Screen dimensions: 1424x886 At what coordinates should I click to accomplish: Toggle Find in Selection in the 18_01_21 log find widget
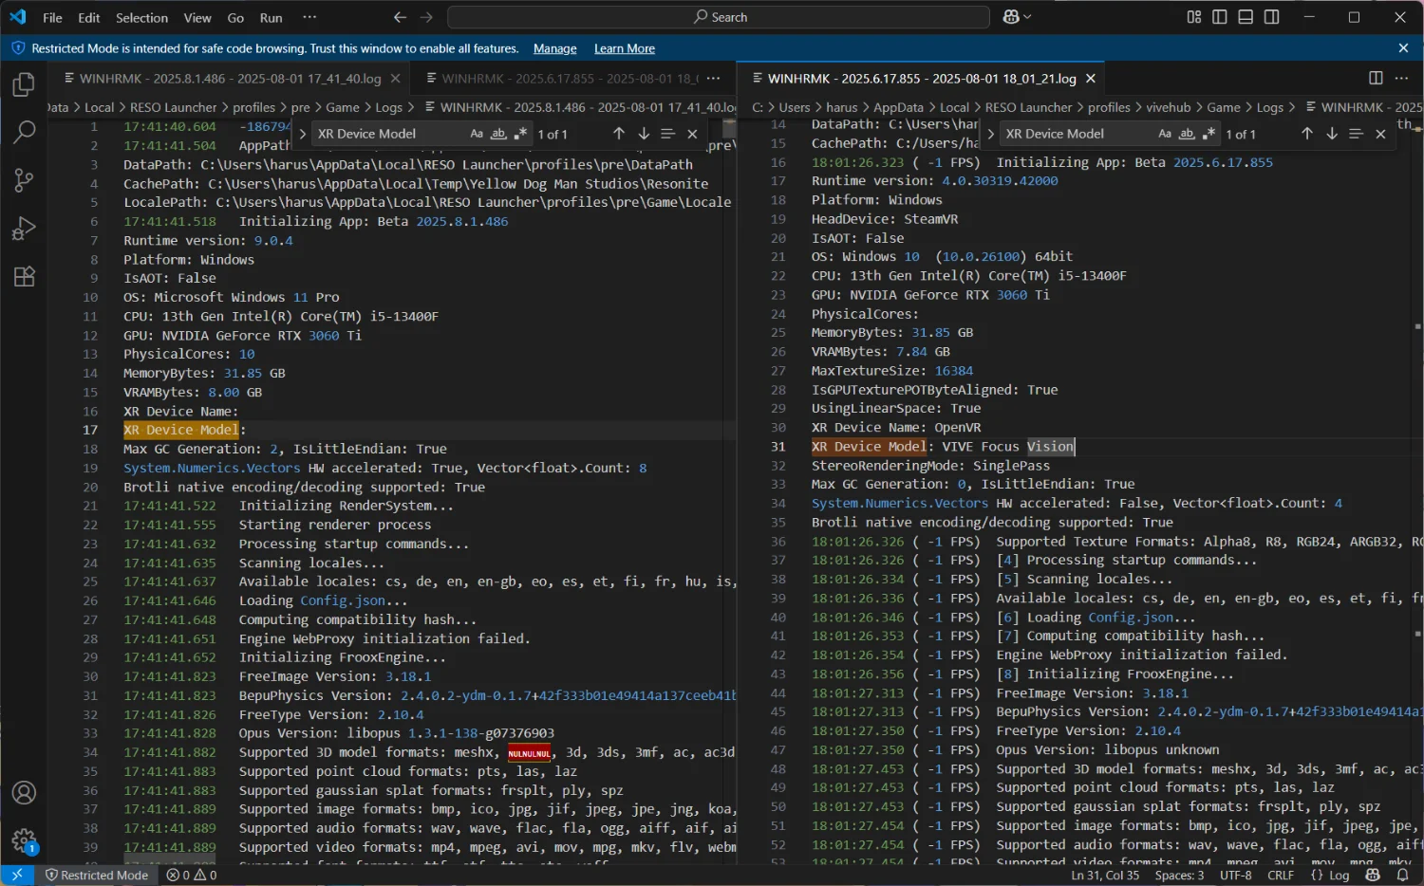tap(1357, 134)
